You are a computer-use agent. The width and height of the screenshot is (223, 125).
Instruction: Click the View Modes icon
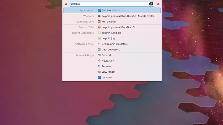coord(99,72)
